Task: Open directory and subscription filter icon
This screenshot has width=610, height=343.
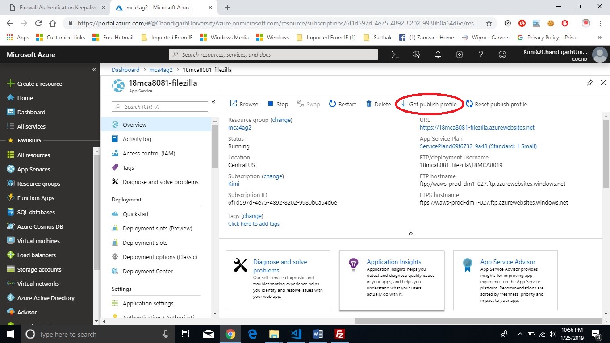Action: point(417,54)
